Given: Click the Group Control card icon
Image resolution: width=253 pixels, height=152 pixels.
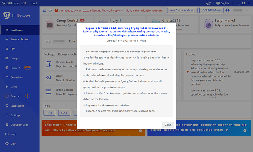Looking at the screenshot, I should 50,24.
